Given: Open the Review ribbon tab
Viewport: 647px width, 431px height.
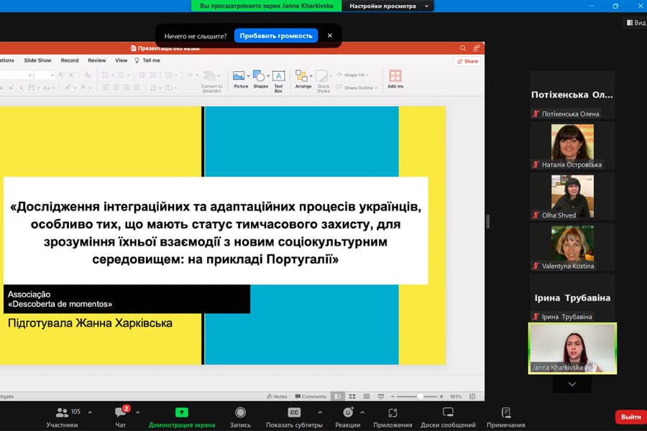Looking at the screenshot, I should 96,60.
